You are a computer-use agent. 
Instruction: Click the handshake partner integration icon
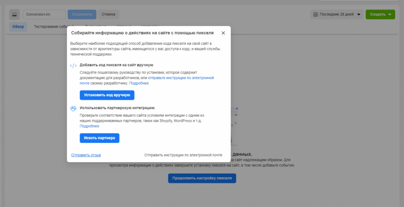tap(73, 109)
